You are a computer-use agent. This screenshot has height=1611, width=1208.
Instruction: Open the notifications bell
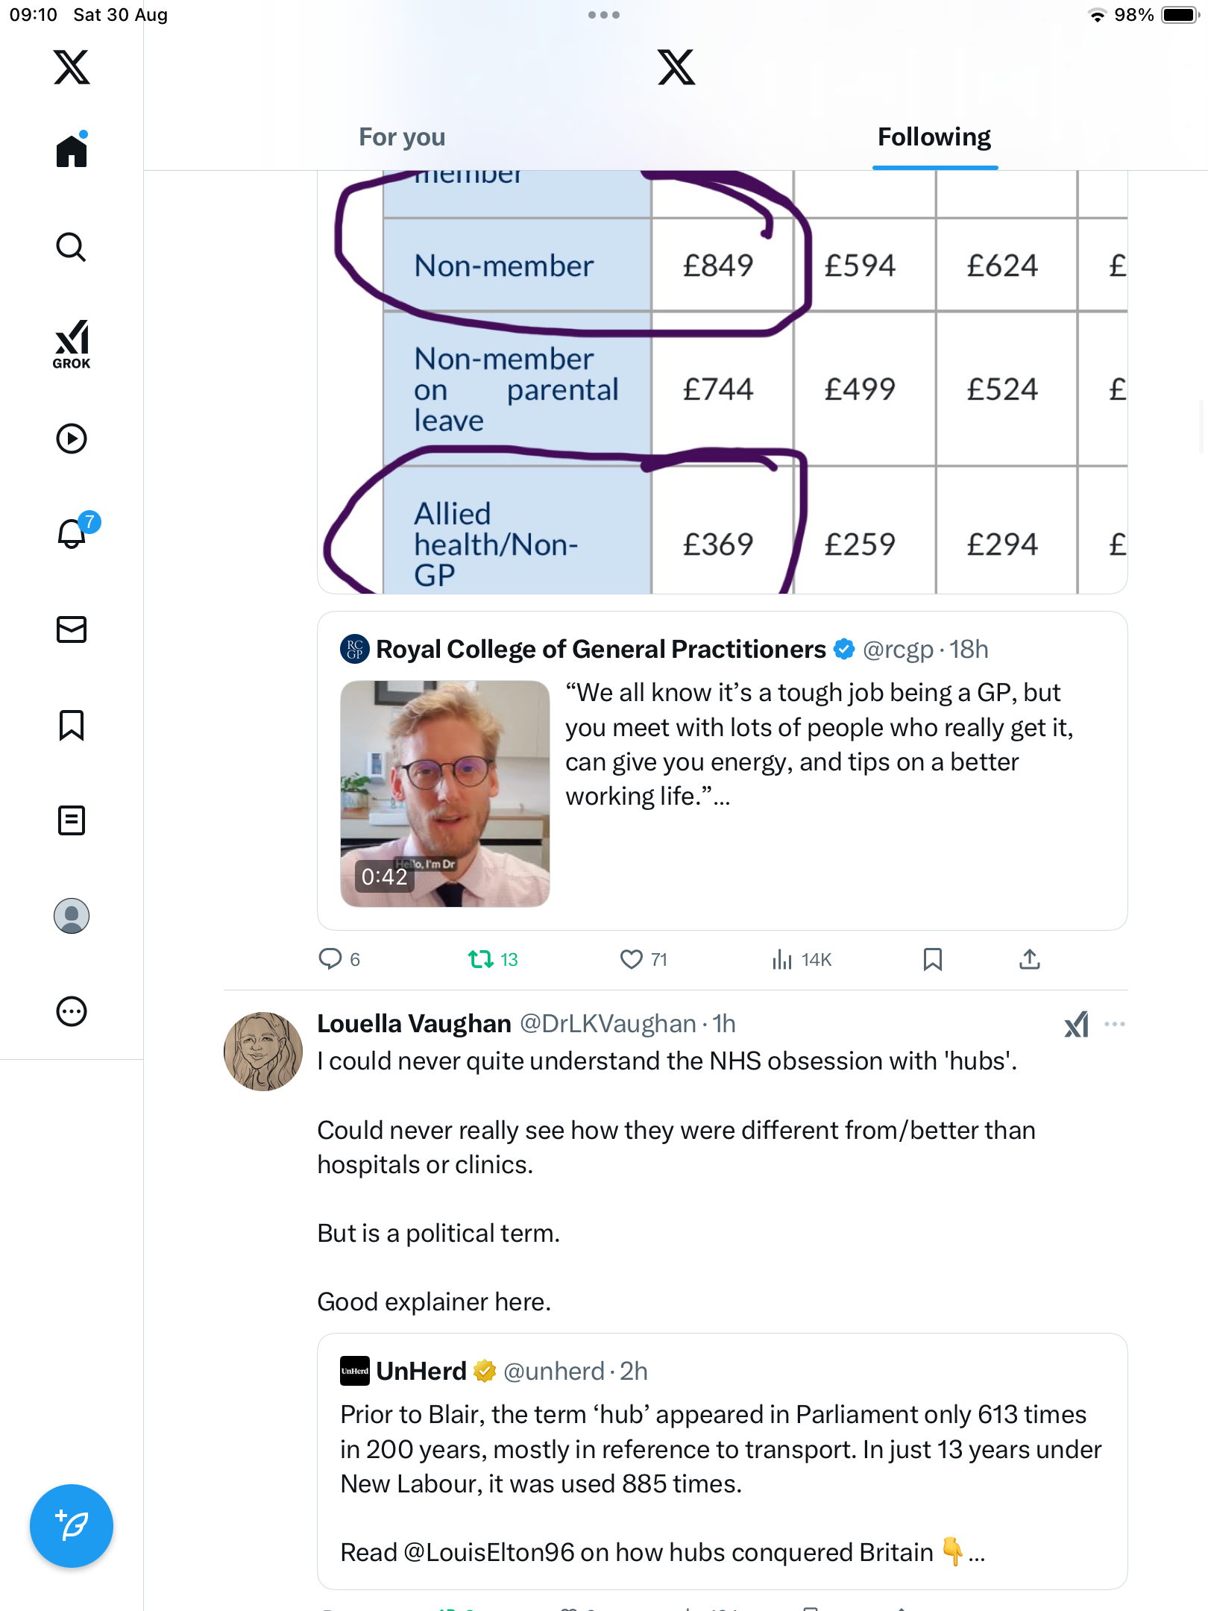click(72, 534)
